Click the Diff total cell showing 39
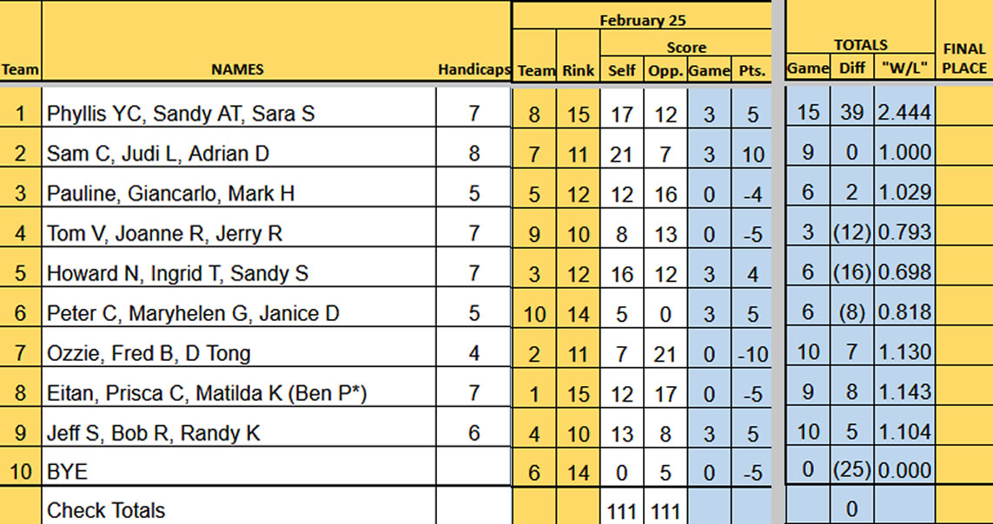The image size is (993, 524). (852, 113)
